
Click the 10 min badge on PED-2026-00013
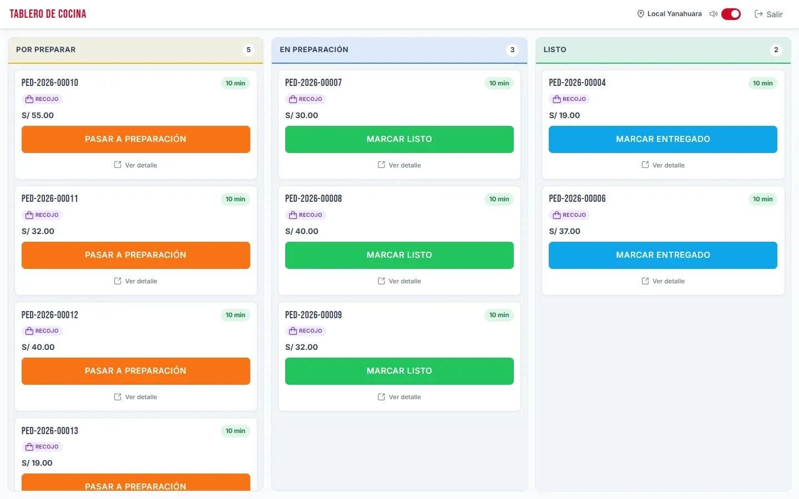point(235,431)
